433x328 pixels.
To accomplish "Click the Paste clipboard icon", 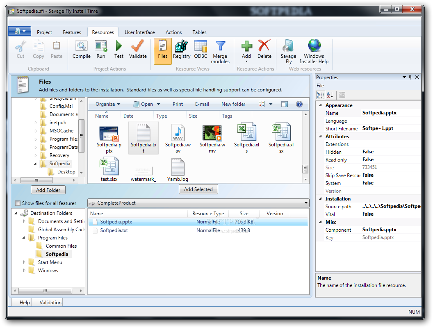I will point(57,46).
